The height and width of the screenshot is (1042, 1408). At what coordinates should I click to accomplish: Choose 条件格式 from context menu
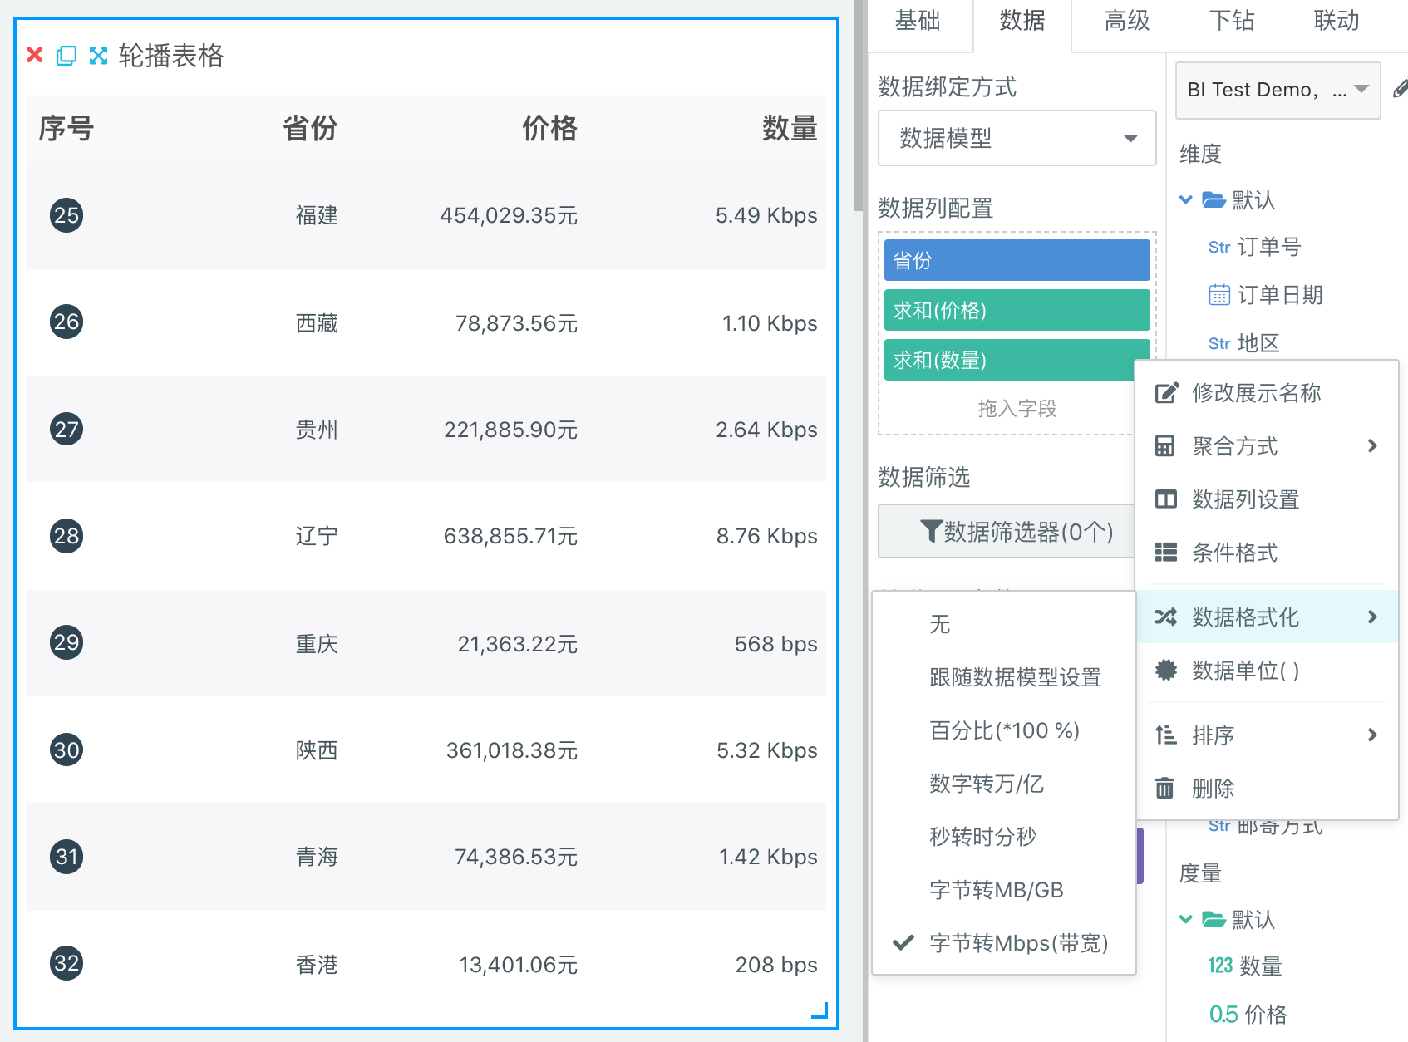pyautogui.click(x=1268, y=553)
